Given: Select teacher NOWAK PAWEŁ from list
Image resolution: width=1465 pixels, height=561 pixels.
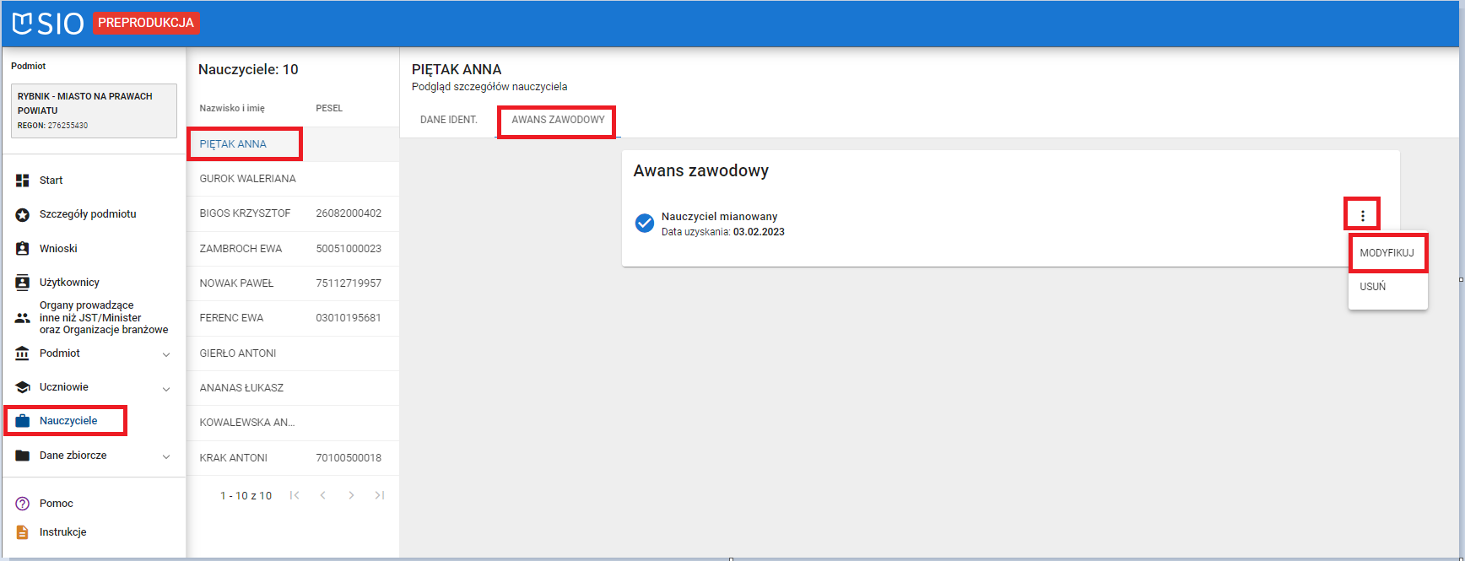Looking at the screenshot, I should 236,283.
